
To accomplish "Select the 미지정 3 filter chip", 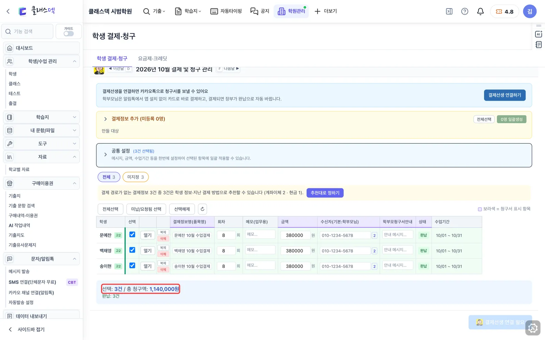I will click(x=136, y=177).
